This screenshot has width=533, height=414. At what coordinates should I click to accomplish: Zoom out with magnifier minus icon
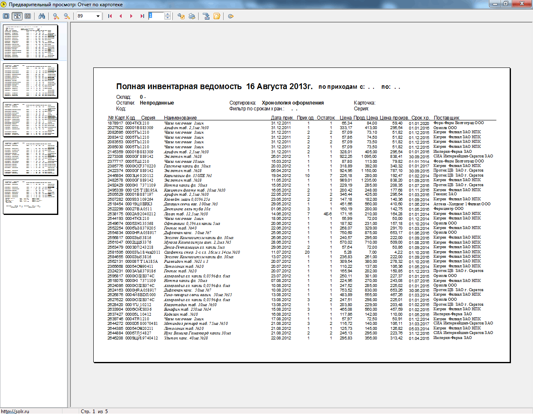pyautogui.click(x=67, y=16)
